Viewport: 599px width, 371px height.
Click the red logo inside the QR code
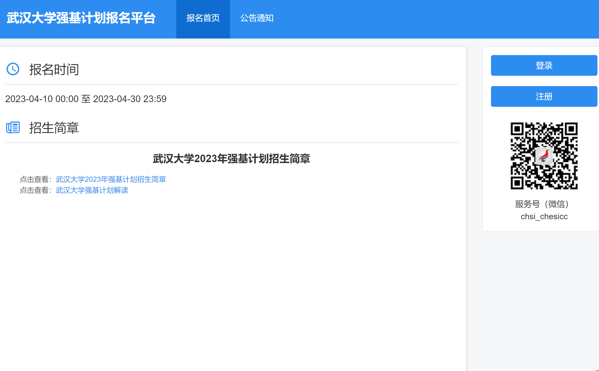click(544, 156)
